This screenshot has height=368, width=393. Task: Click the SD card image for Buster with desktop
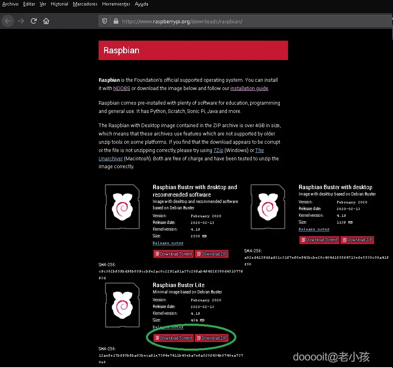[x=268, y=207]
